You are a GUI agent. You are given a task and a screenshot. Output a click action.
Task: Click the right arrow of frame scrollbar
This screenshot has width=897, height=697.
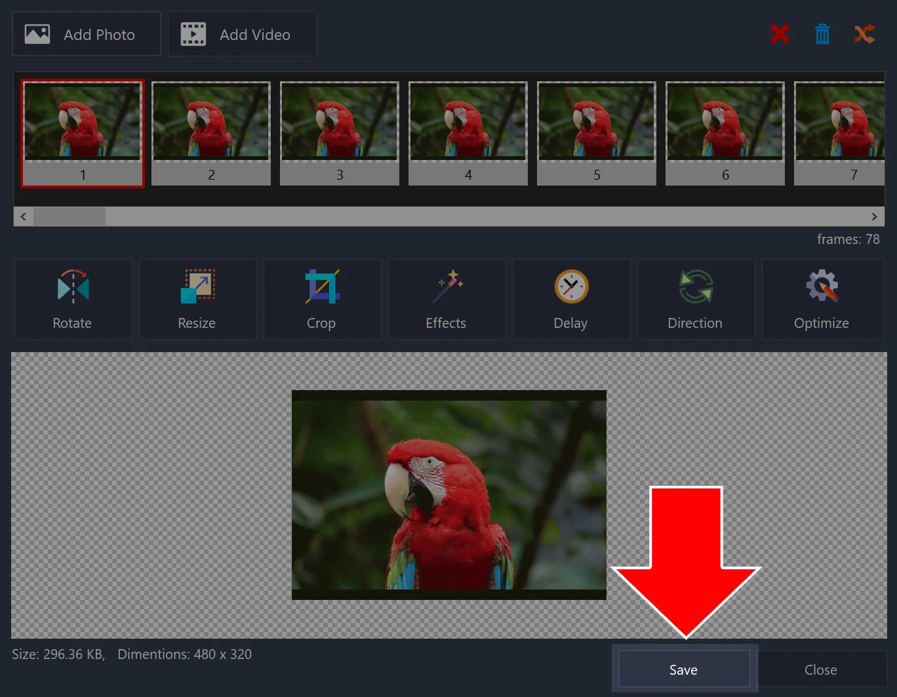coord(874,216)
